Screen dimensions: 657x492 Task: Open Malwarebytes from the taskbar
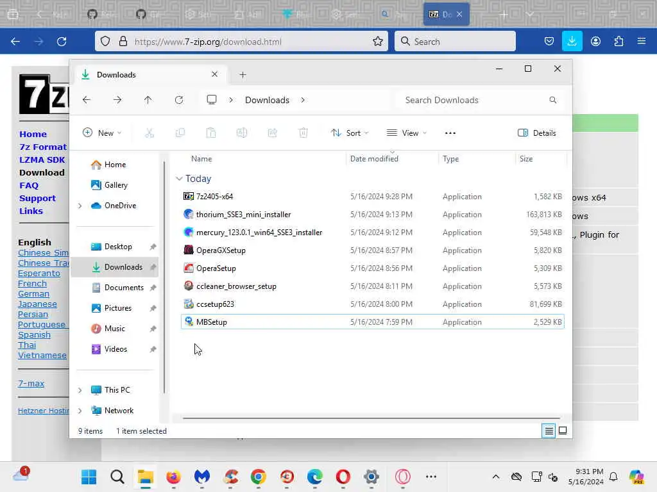[202, 477]
